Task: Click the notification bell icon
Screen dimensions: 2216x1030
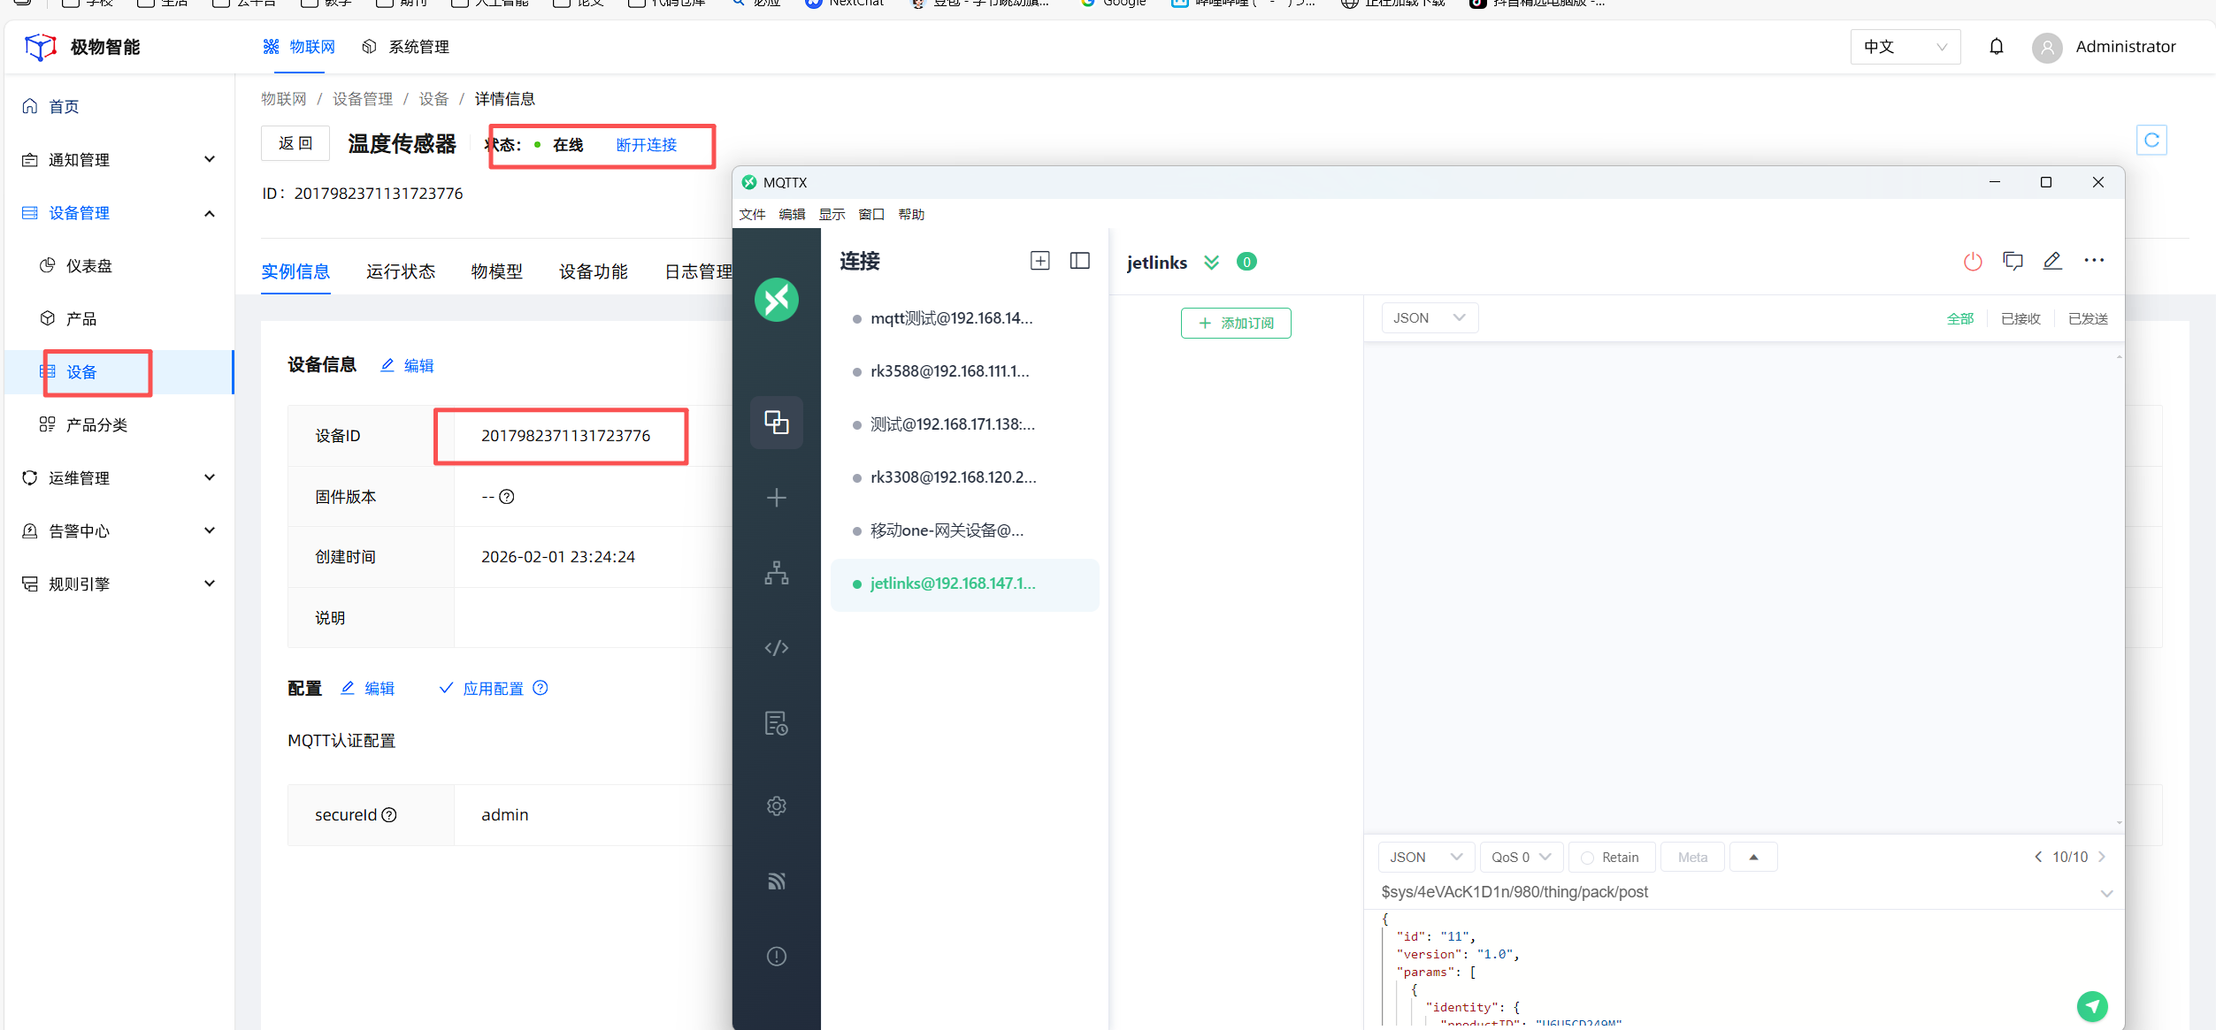Action: point(1996,47)
